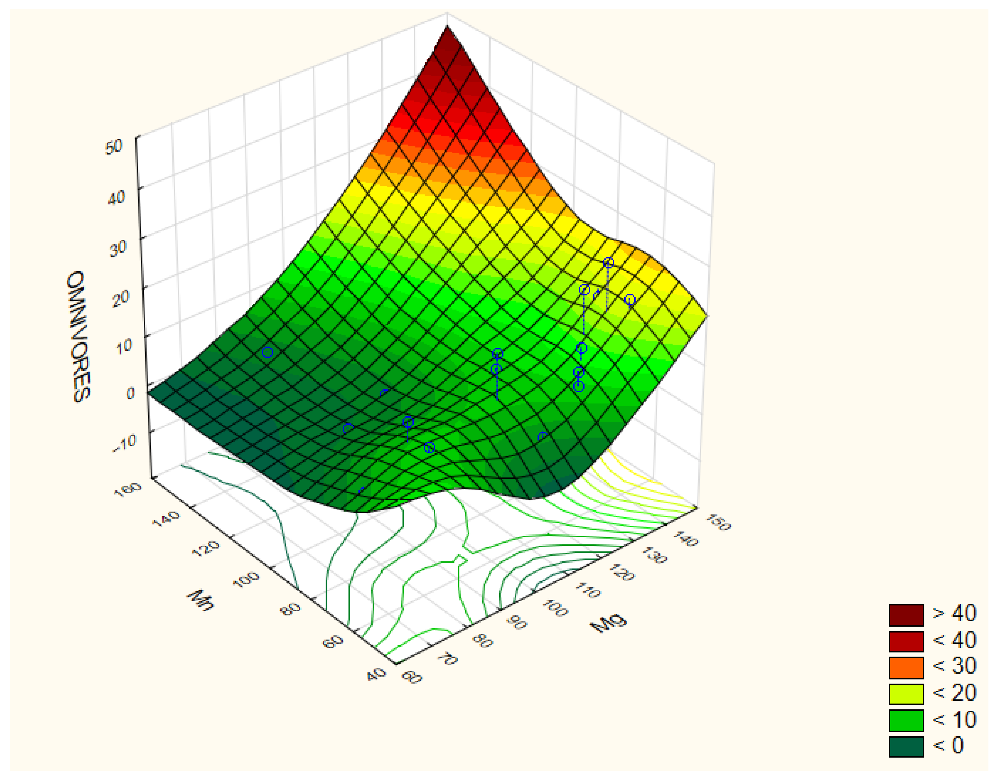Click the OMNIVORES axis title
Viewport: 999px width, 781px height.
pyautogui.click(x=79, y=336)
